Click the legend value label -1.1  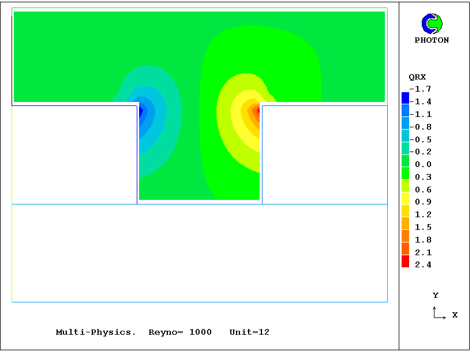(x=421, y=114)
